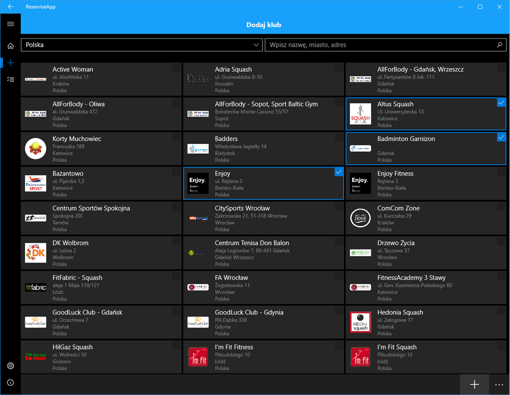Click the Enjoy Fitness logo
This screenshot has height=395, width=510.
(361, 183)
